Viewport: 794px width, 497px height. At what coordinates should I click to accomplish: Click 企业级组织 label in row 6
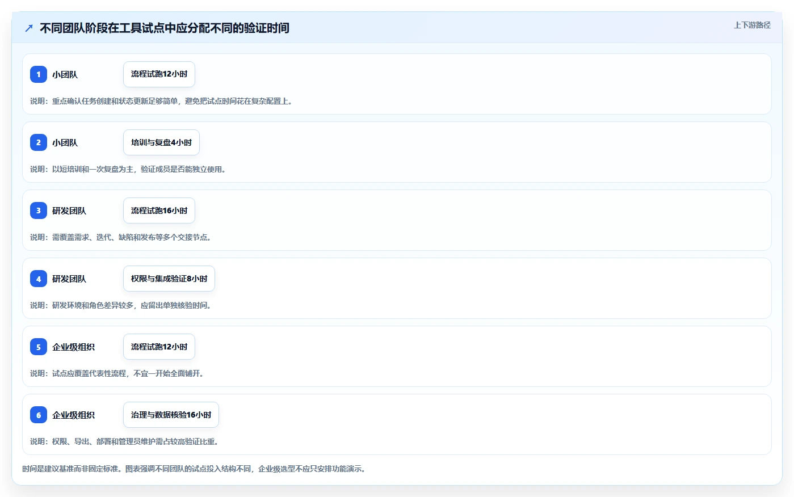(73, 415)
